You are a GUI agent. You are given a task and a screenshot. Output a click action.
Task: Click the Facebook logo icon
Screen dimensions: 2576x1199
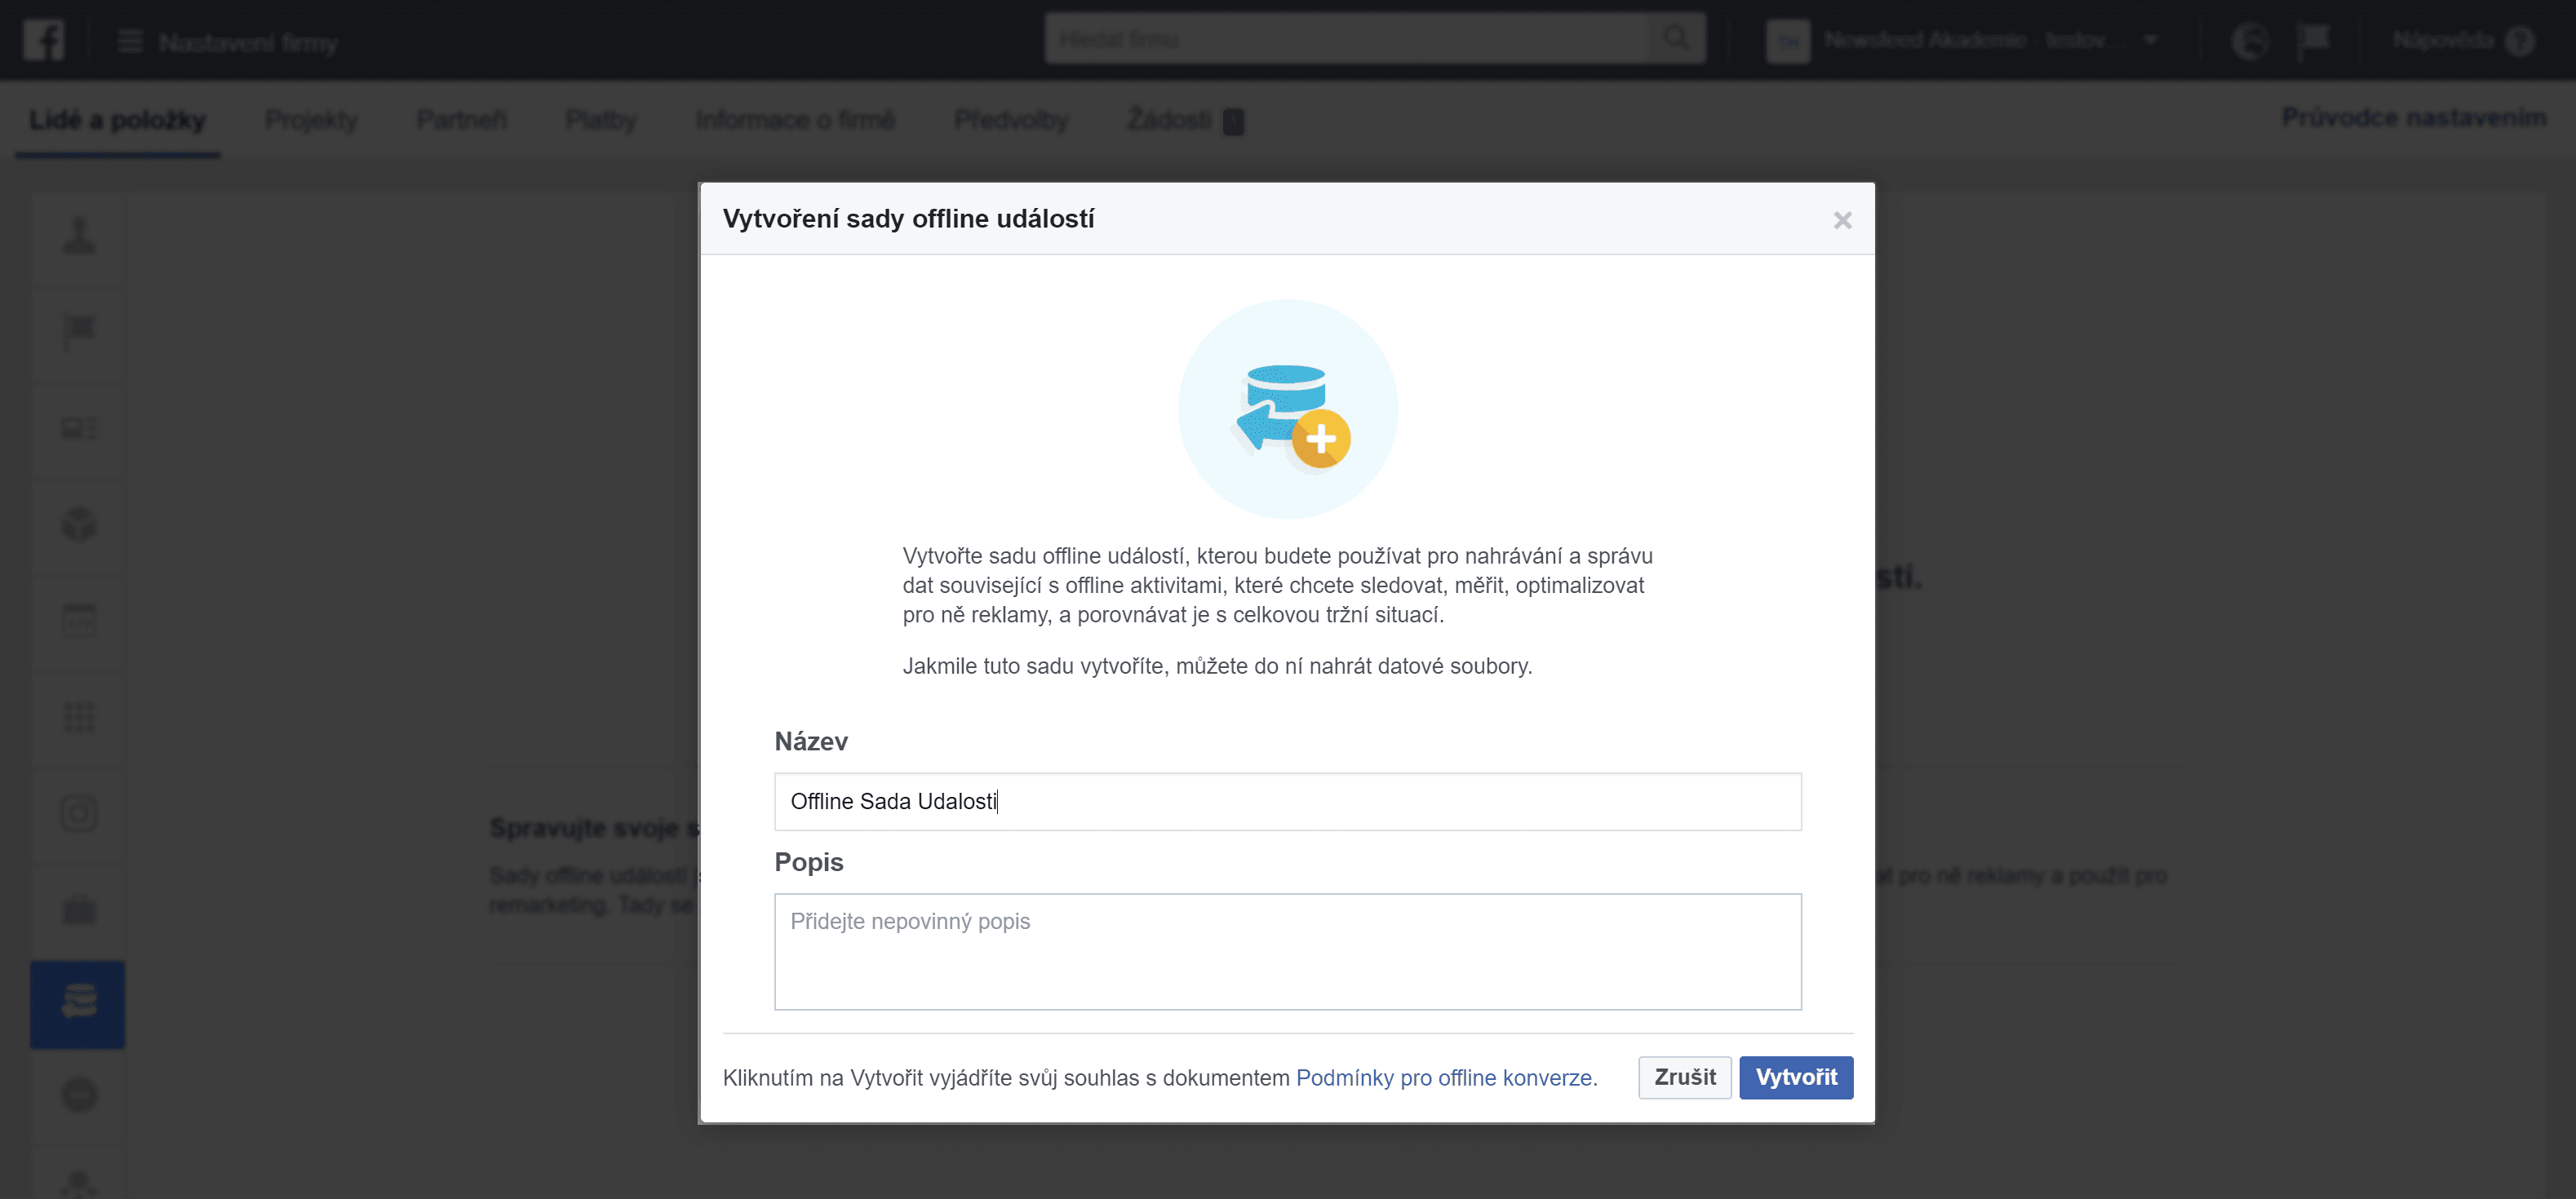tap(44, 41)
